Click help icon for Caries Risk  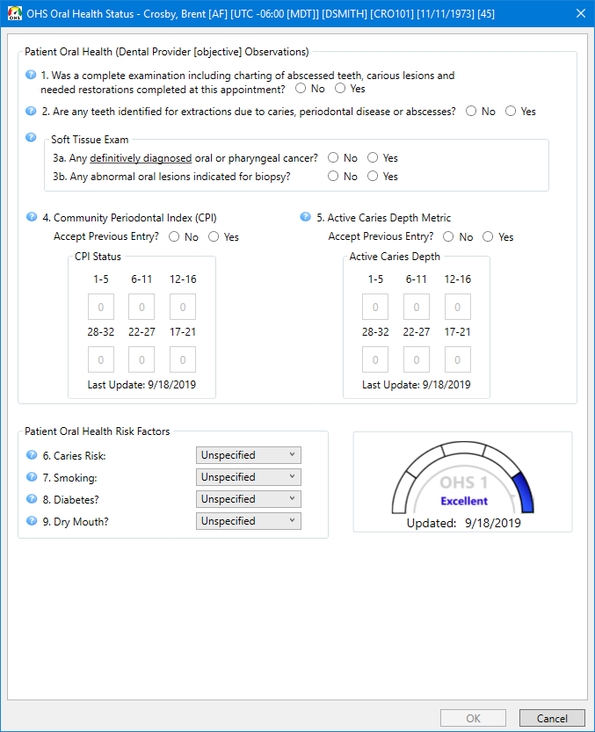click(x=32, y=455)
